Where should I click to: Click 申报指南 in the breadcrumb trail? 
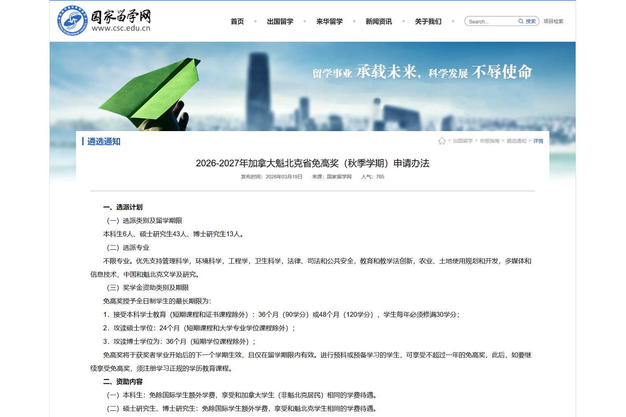[x=489, y=141]
